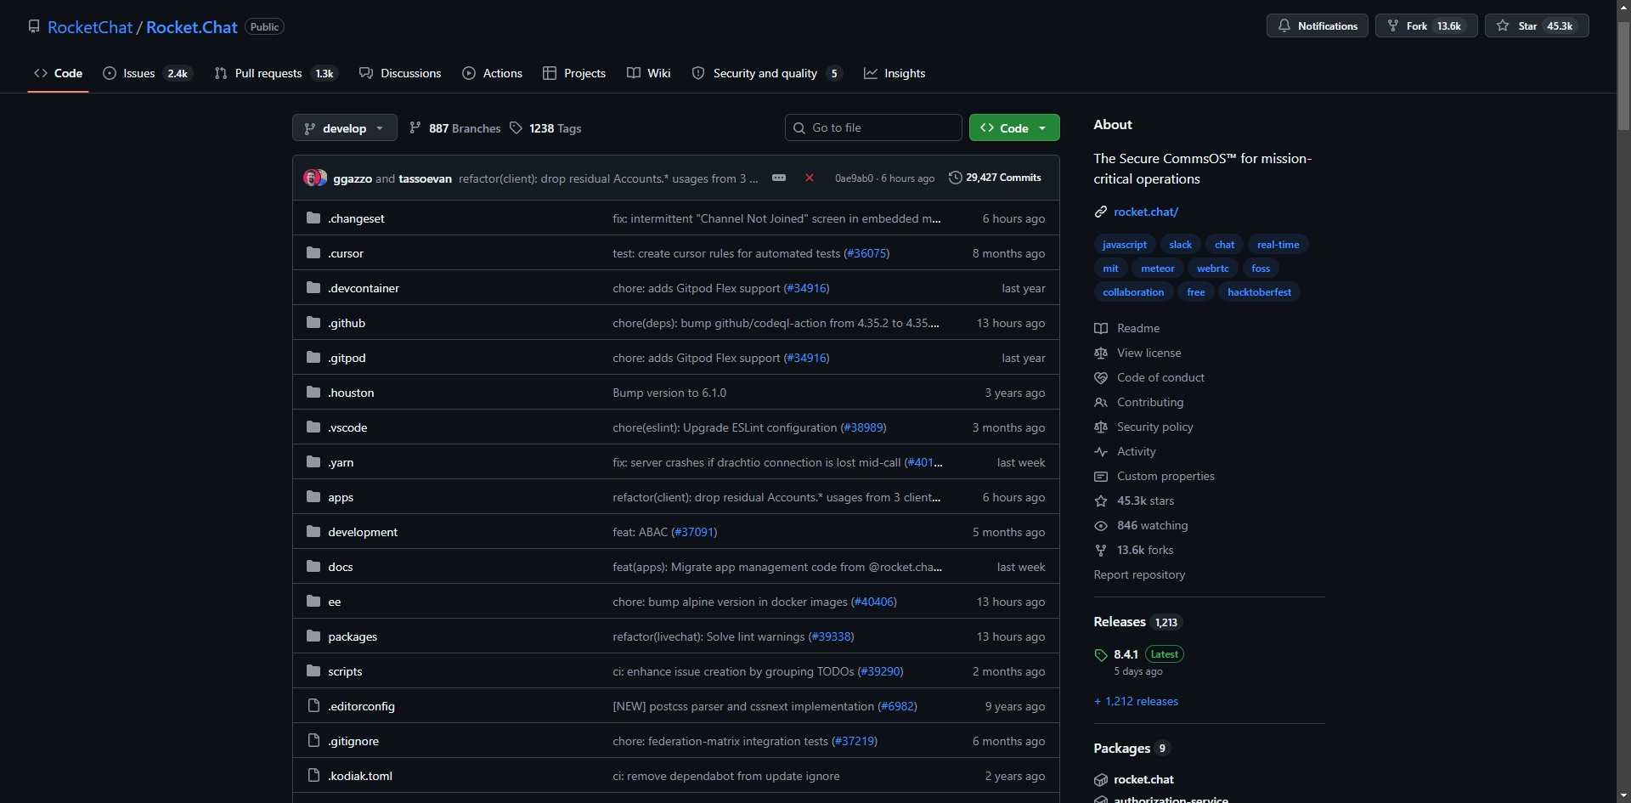The image size is (1631, 803).
Task: Open the Code tab
Action: pos(58,73)
